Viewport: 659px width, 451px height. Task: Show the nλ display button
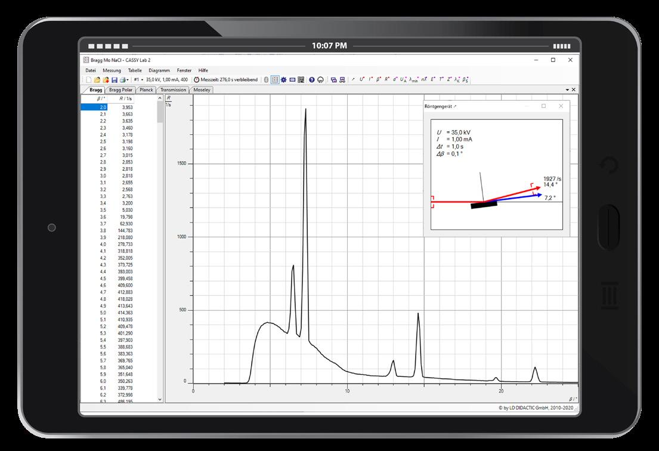[x=425, y=79]
